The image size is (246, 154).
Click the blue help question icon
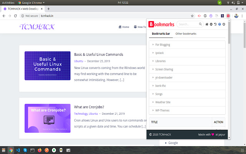click(219, 24)
